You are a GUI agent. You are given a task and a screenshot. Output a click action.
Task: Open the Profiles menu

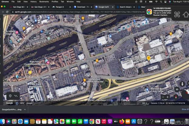(x=55, y=2)
